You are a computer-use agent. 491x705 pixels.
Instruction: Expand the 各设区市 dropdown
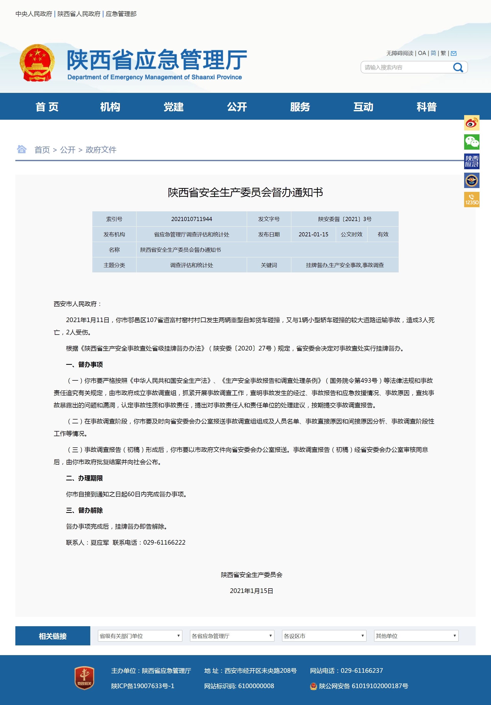tap(324, 636)
